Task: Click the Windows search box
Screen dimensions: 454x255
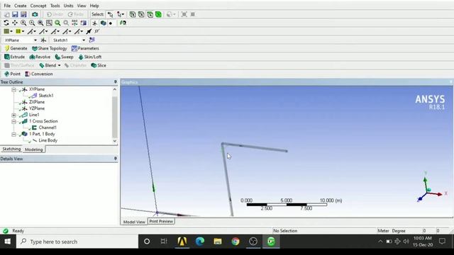Action: pos(77,242)
